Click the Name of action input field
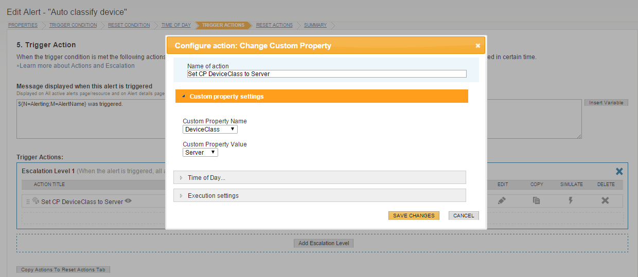Screen dimensions: 638x277 (327, 74)
